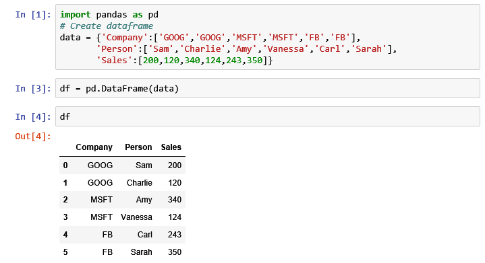Click the Out[4] output prompt
Viewport: 485px width, 263px height.
[x=33, y=137]
